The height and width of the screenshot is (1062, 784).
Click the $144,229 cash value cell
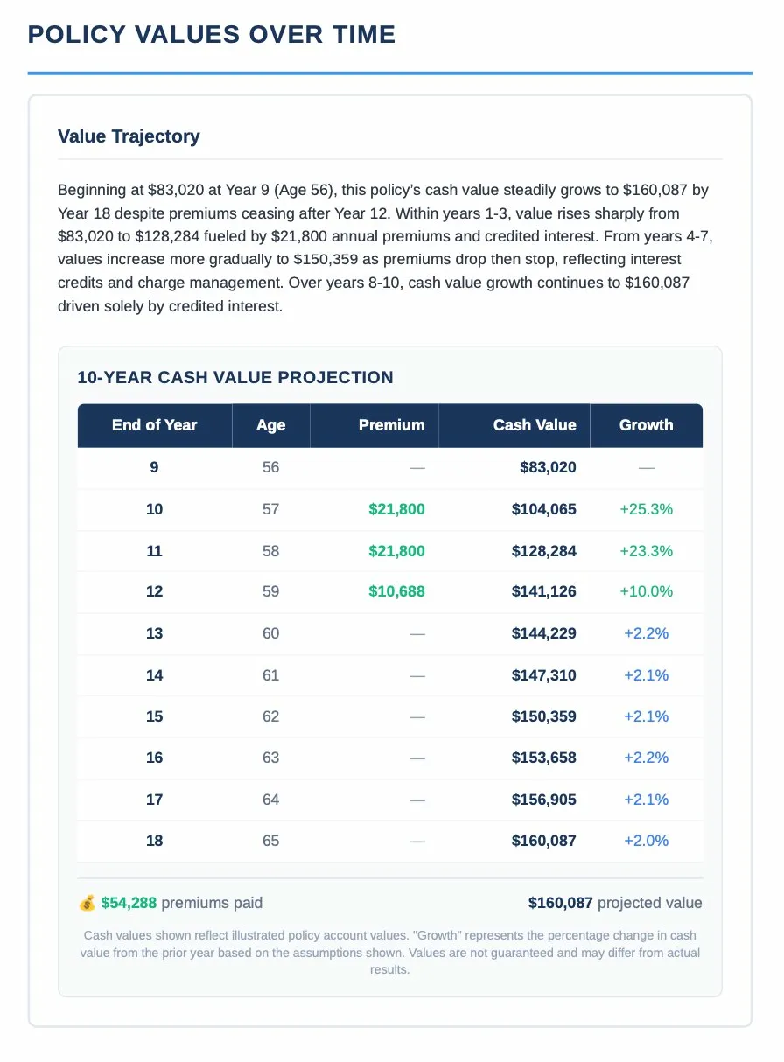click(543, 633)
